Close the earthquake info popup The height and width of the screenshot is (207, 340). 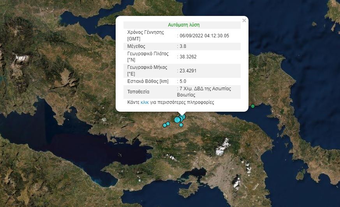[244, 21]
